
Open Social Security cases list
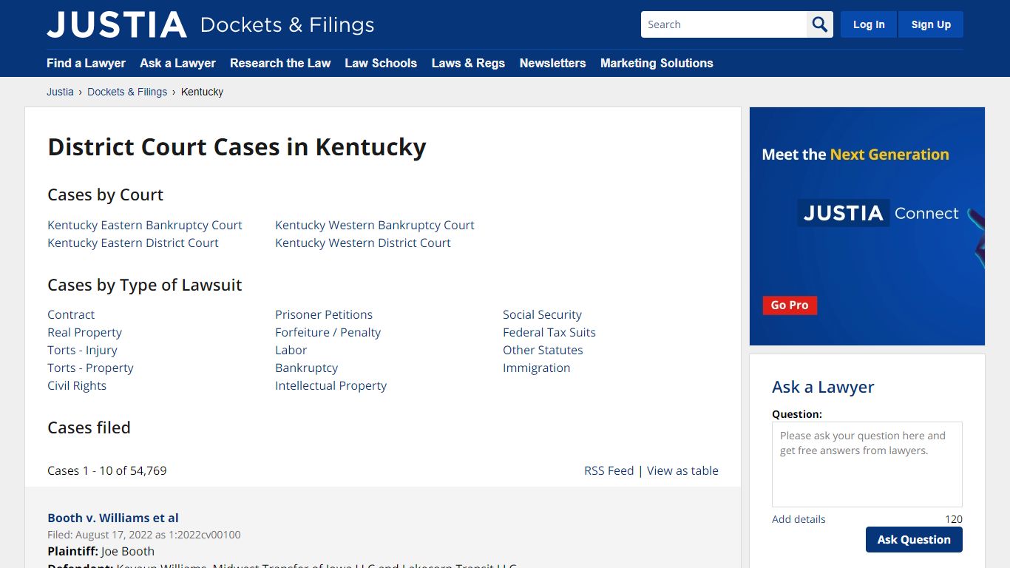click(x=542, y=314)
